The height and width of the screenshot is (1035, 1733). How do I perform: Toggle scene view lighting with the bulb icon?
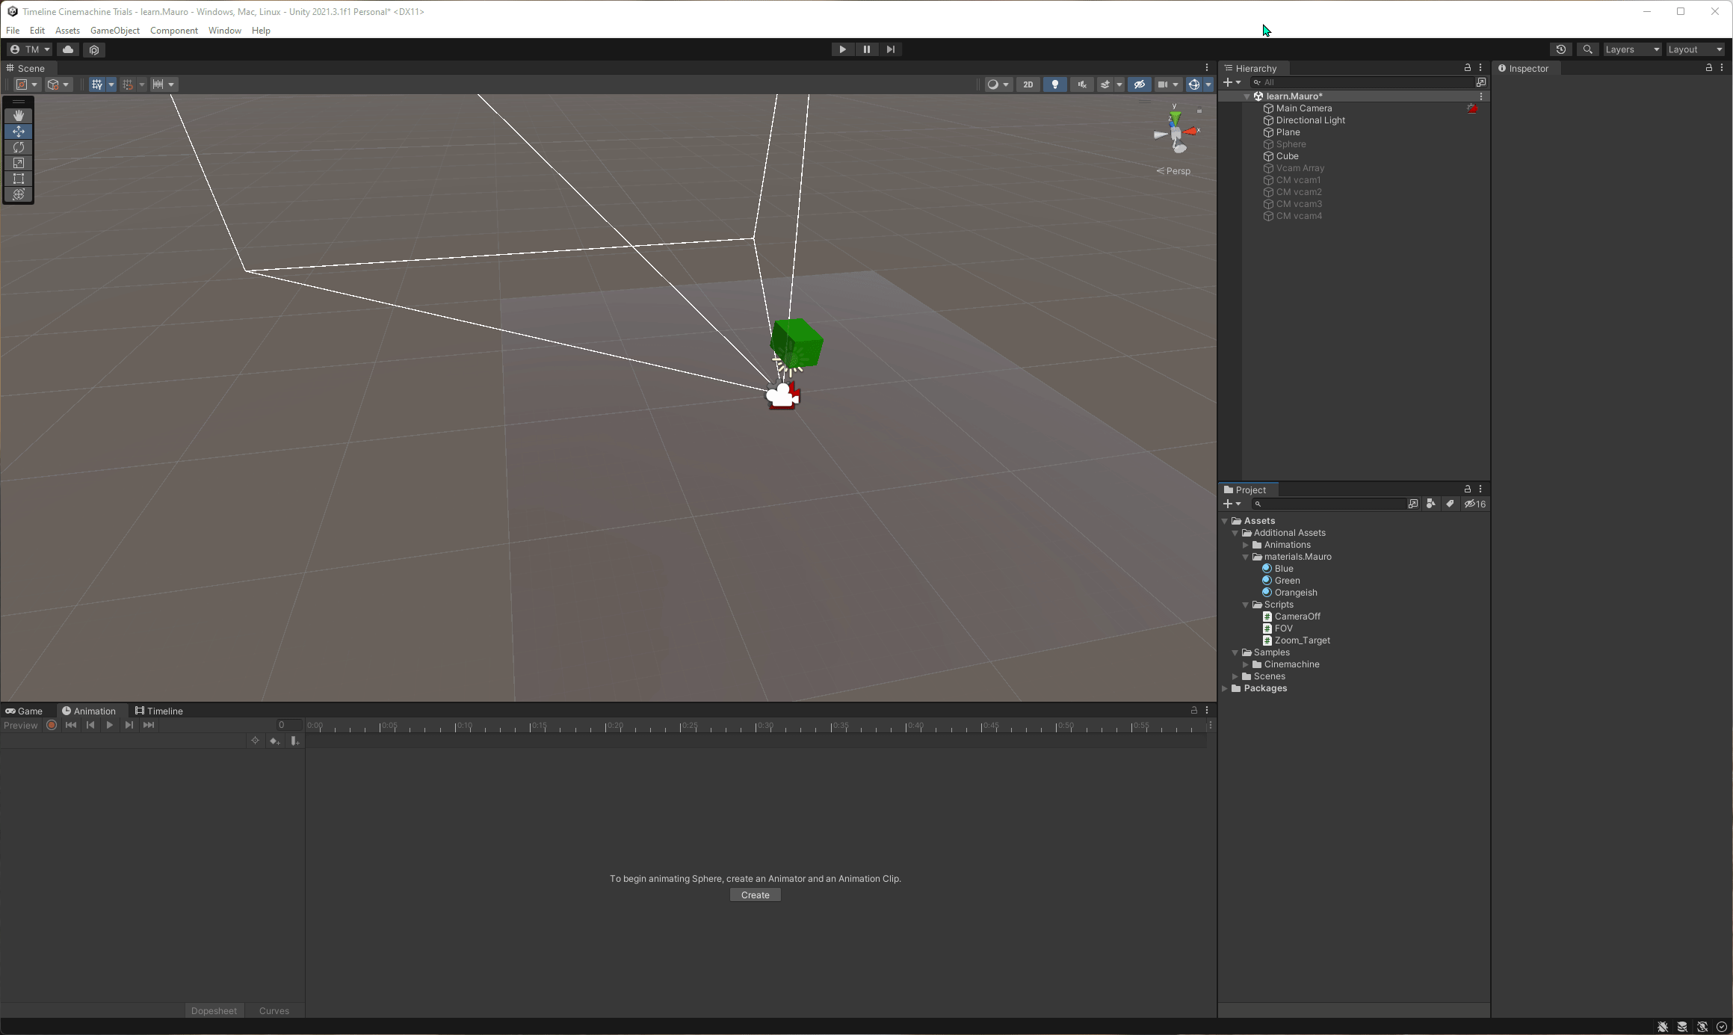(1054, 84)
